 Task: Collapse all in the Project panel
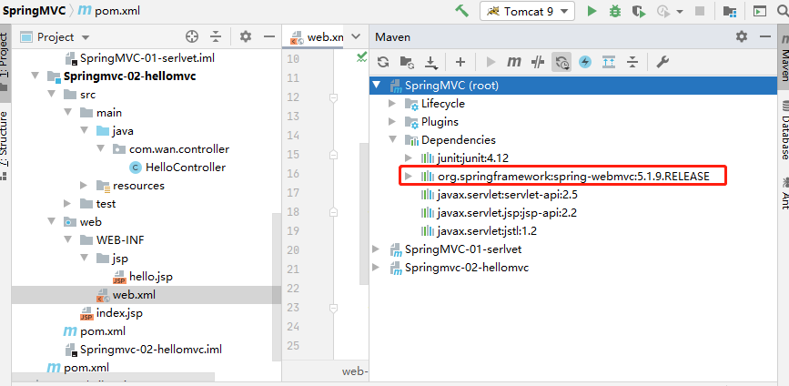[x=216, y=36]
